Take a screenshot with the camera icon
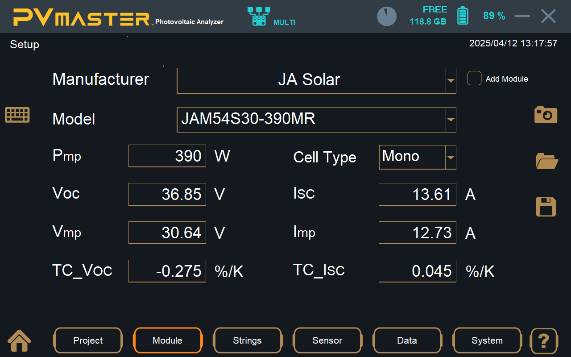571x357 pixels. 546,115
